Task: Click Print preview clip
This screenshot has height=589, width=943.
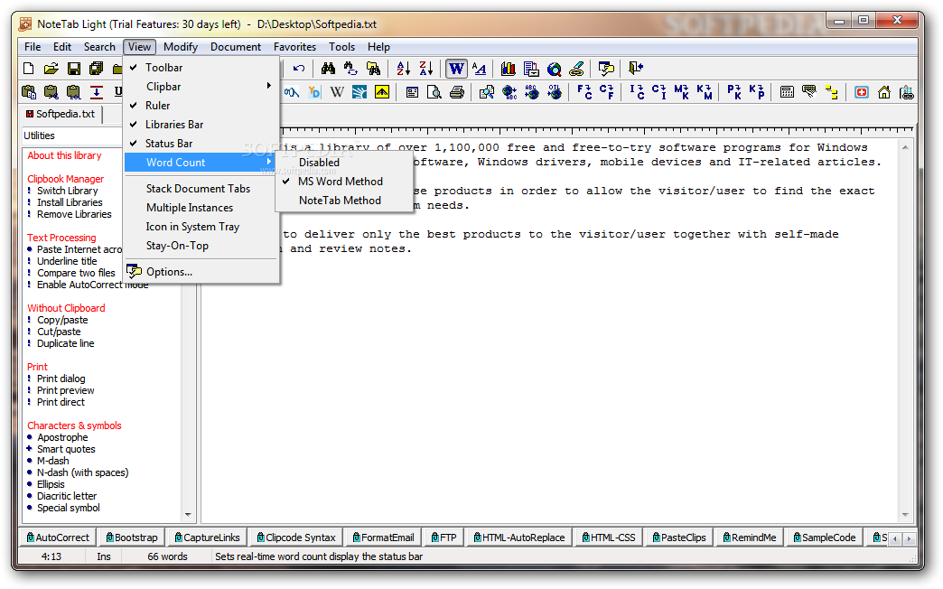Action: [x=66, y=390]
